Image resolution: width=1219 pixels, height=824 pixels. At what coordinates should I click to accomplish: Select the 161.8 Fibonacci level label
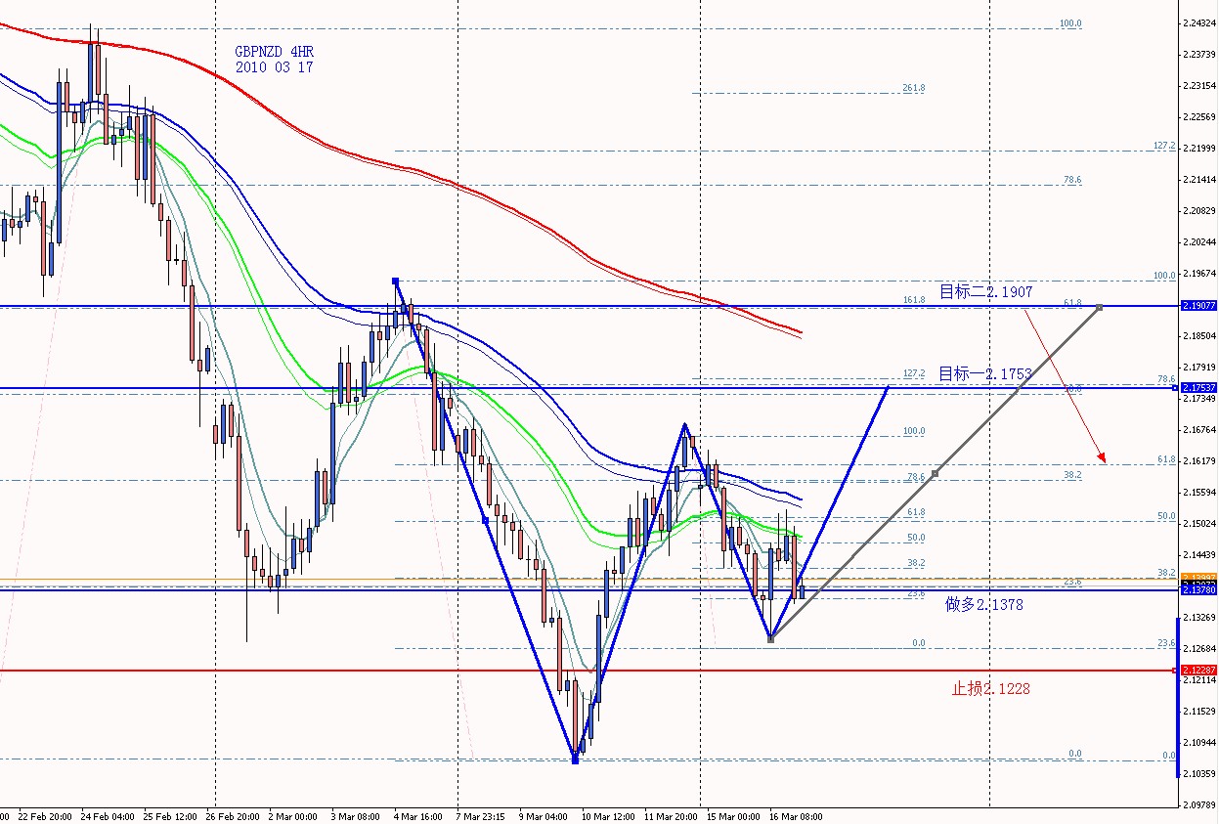point(913,300)
